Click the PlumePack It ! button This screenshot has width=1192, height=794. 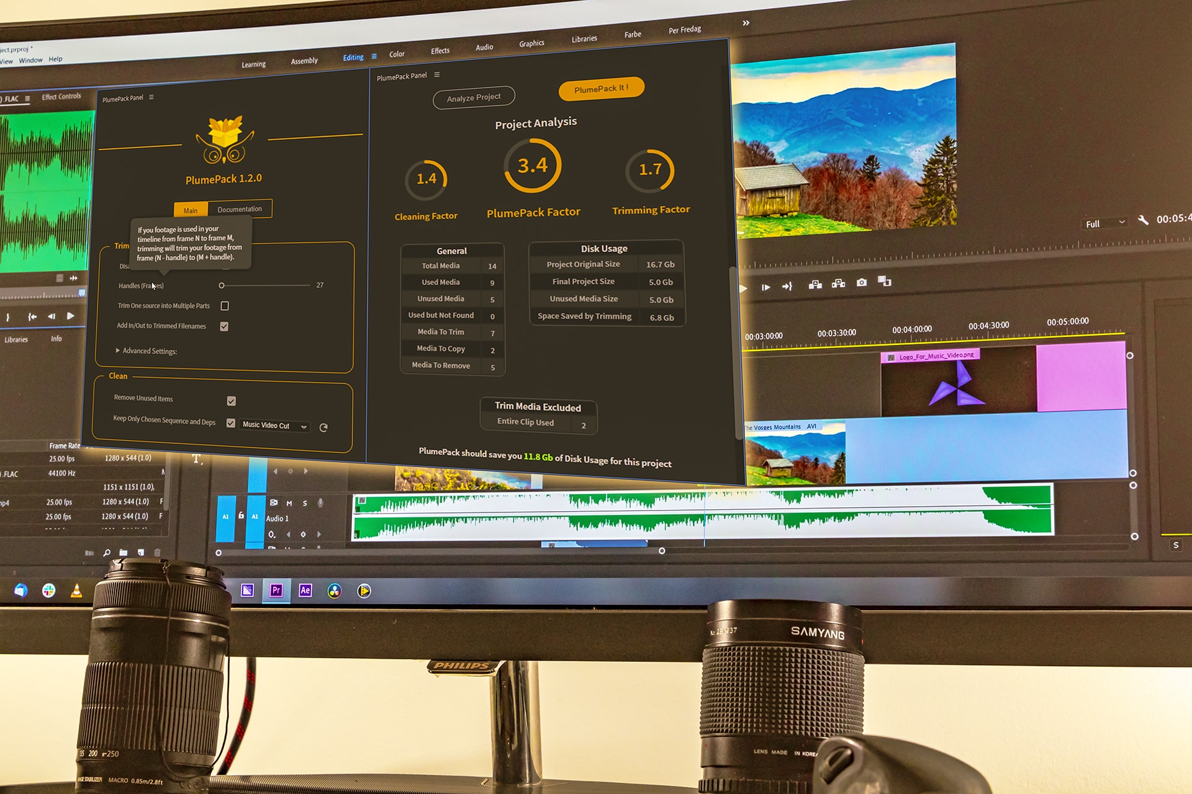coord(601,89)
